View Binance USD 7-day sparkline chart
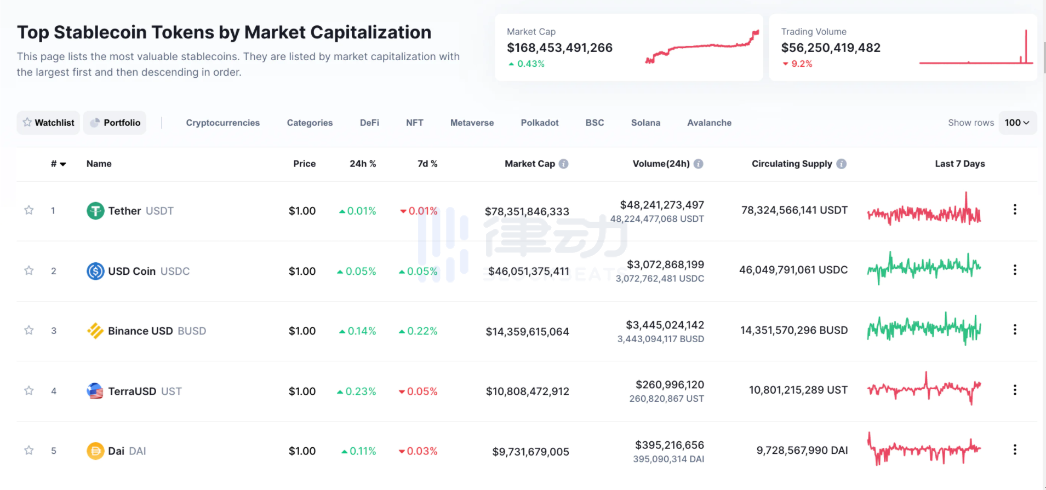The width and height of the screenshot is (1046, 490). [924, 329]
